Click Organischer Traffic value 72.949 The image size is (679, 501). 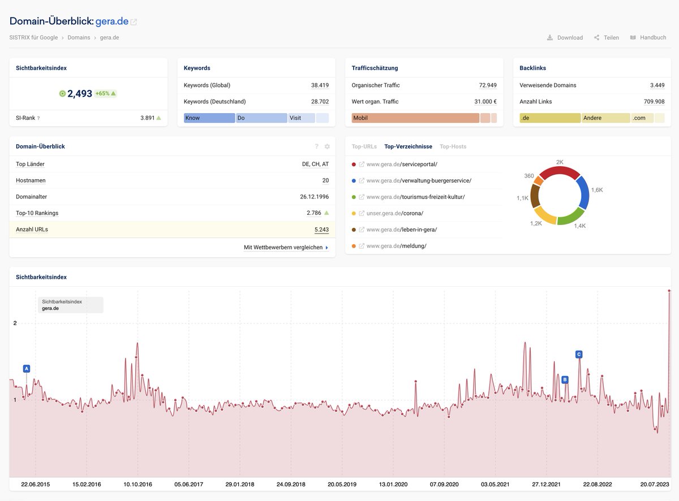tap(488, 85)
